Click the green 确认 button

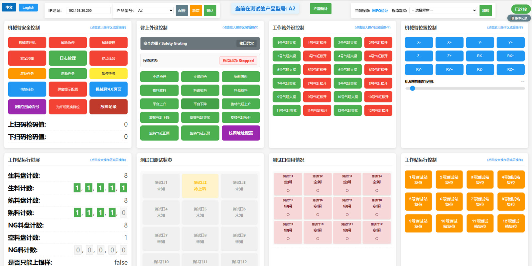pos(210,11)
